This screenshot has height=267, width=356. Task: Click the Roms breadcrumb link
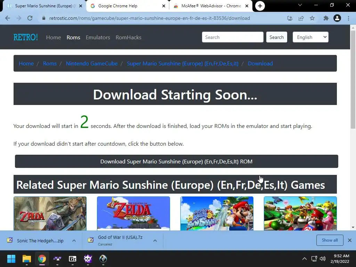click(x=50, y=64)
